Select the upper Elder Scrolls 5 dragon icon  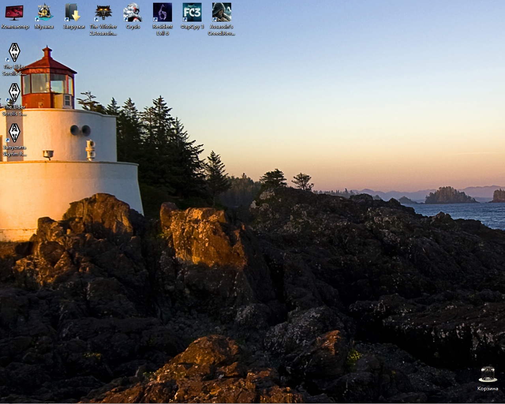click(15, 52)
